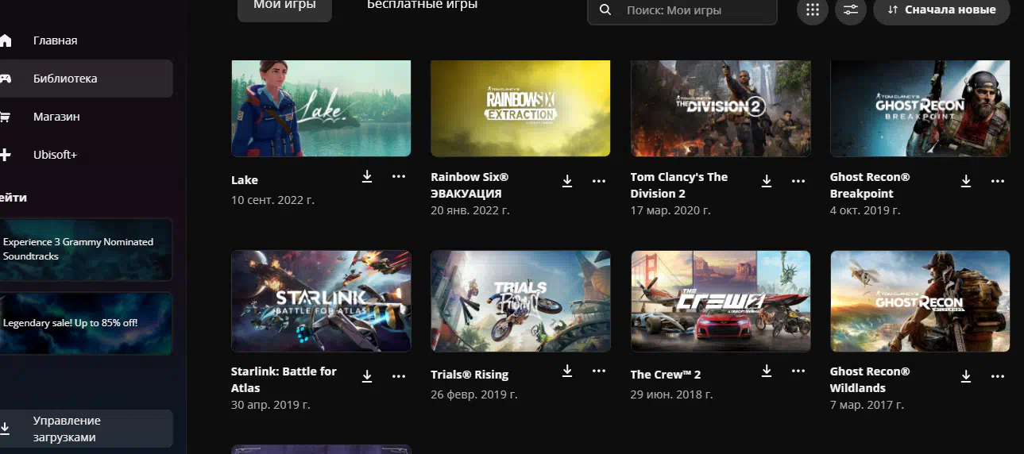Open the Rainbow Six Extraction cover art

pyautogui.click(x=520, y=108)
